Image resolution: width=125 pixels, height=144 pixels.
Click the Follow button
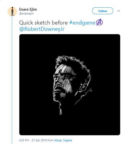103,11
